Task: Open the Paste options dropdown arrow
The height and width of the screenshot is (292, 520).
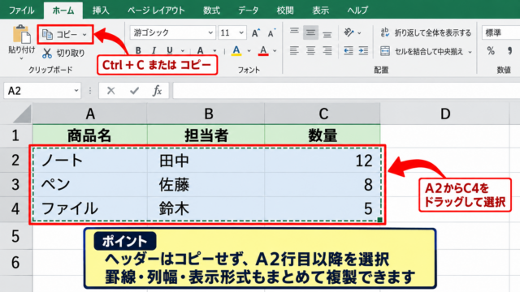Action: (x=21, y=58)
